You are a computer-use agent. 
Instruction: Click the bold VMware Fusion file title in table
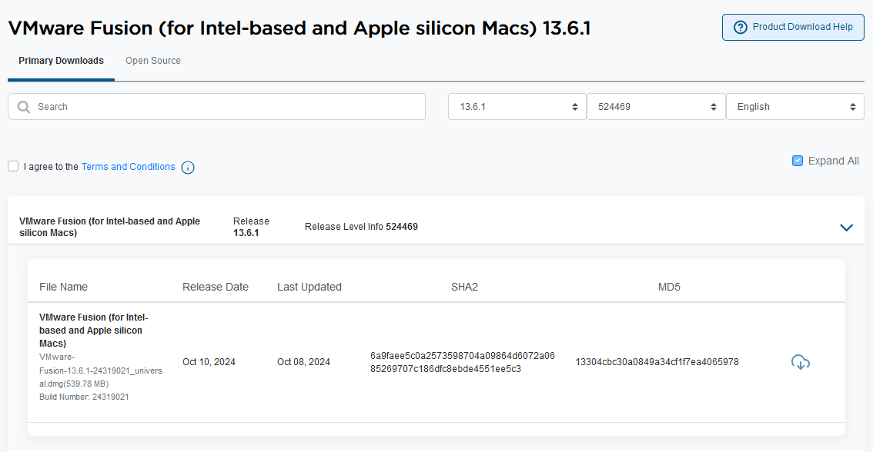coord(94,331)
